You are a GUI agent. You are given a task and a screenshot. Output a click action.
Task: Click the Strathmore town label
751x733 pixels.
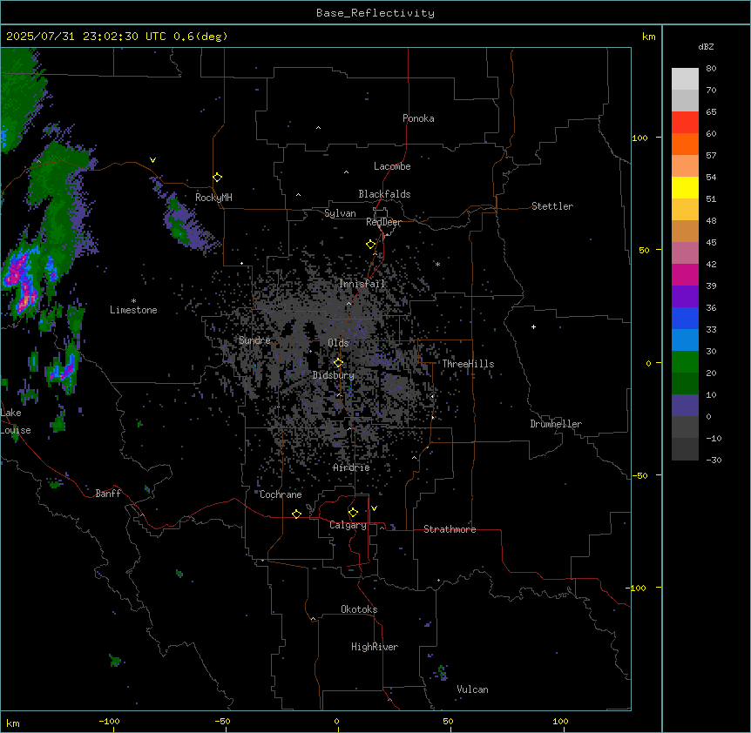click(x=450, y=529)
